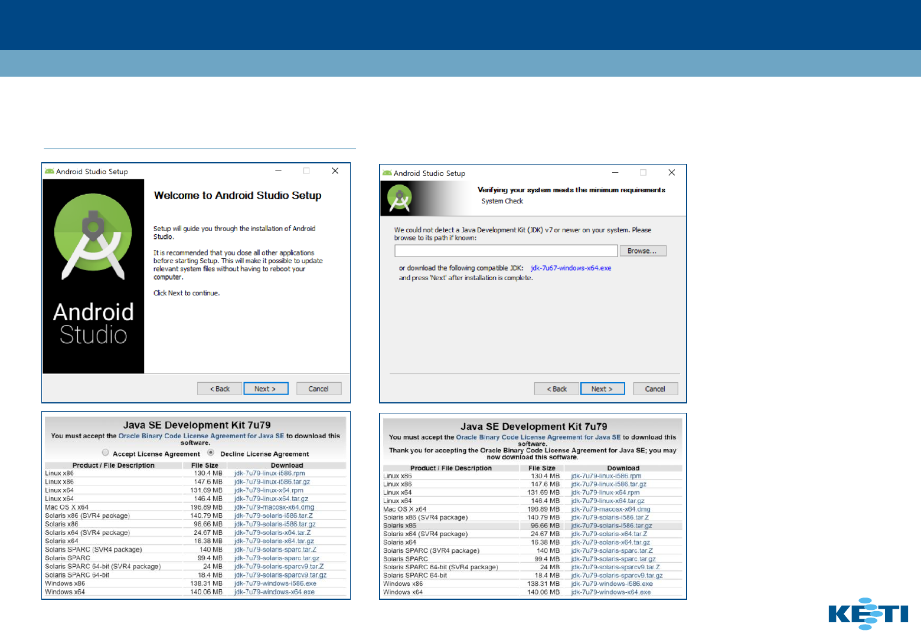Open Oracle license link in the Accept/Decline JDK table
The width and height of the screenshot is (921, 637).
pyautogui.click(x=201, y=436)
